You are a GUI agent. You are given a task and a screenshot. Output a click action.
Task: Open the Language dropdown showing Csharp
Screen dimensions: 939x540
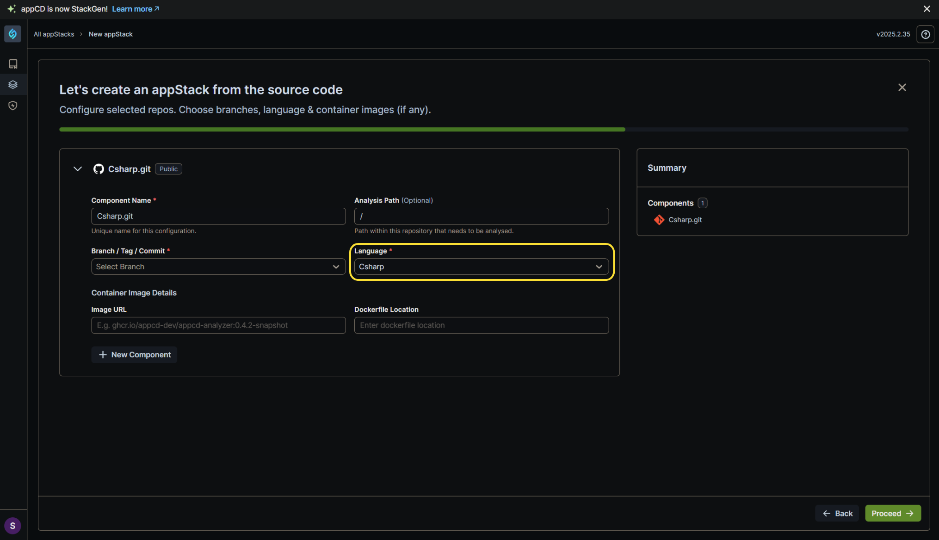pos(481,267)
